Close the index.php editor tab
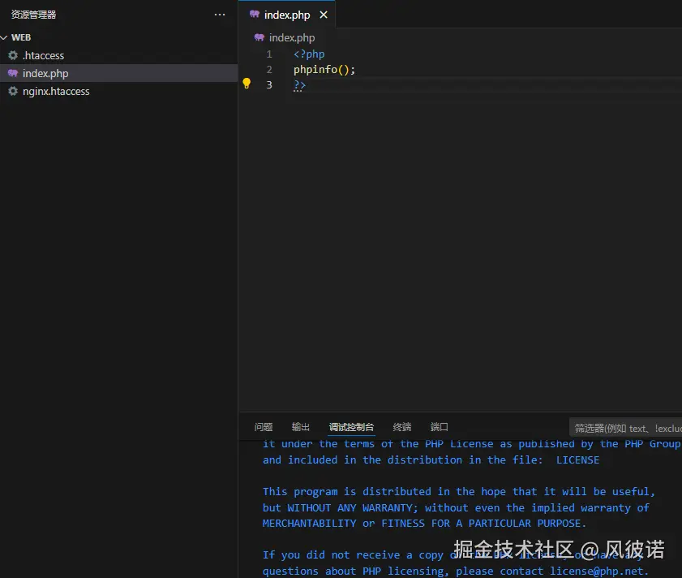The image size is (682, 578). [x=324, y=15]
